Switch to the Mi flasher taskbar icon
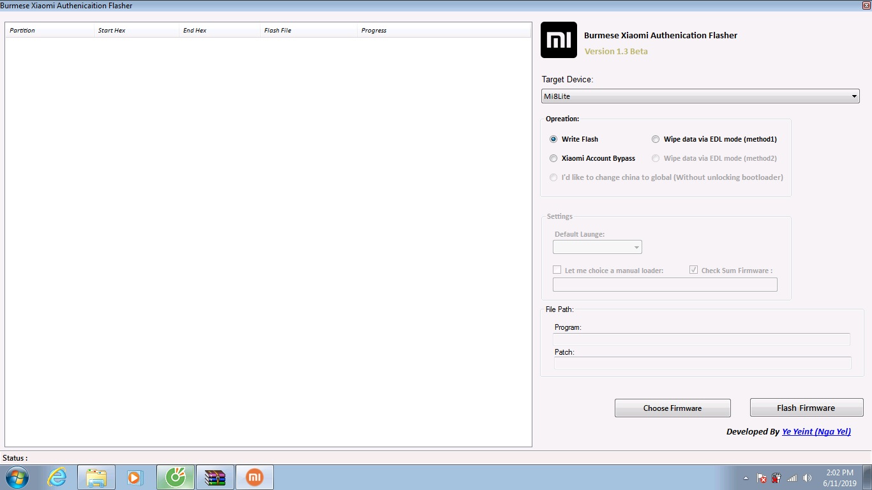 [255, 477]
